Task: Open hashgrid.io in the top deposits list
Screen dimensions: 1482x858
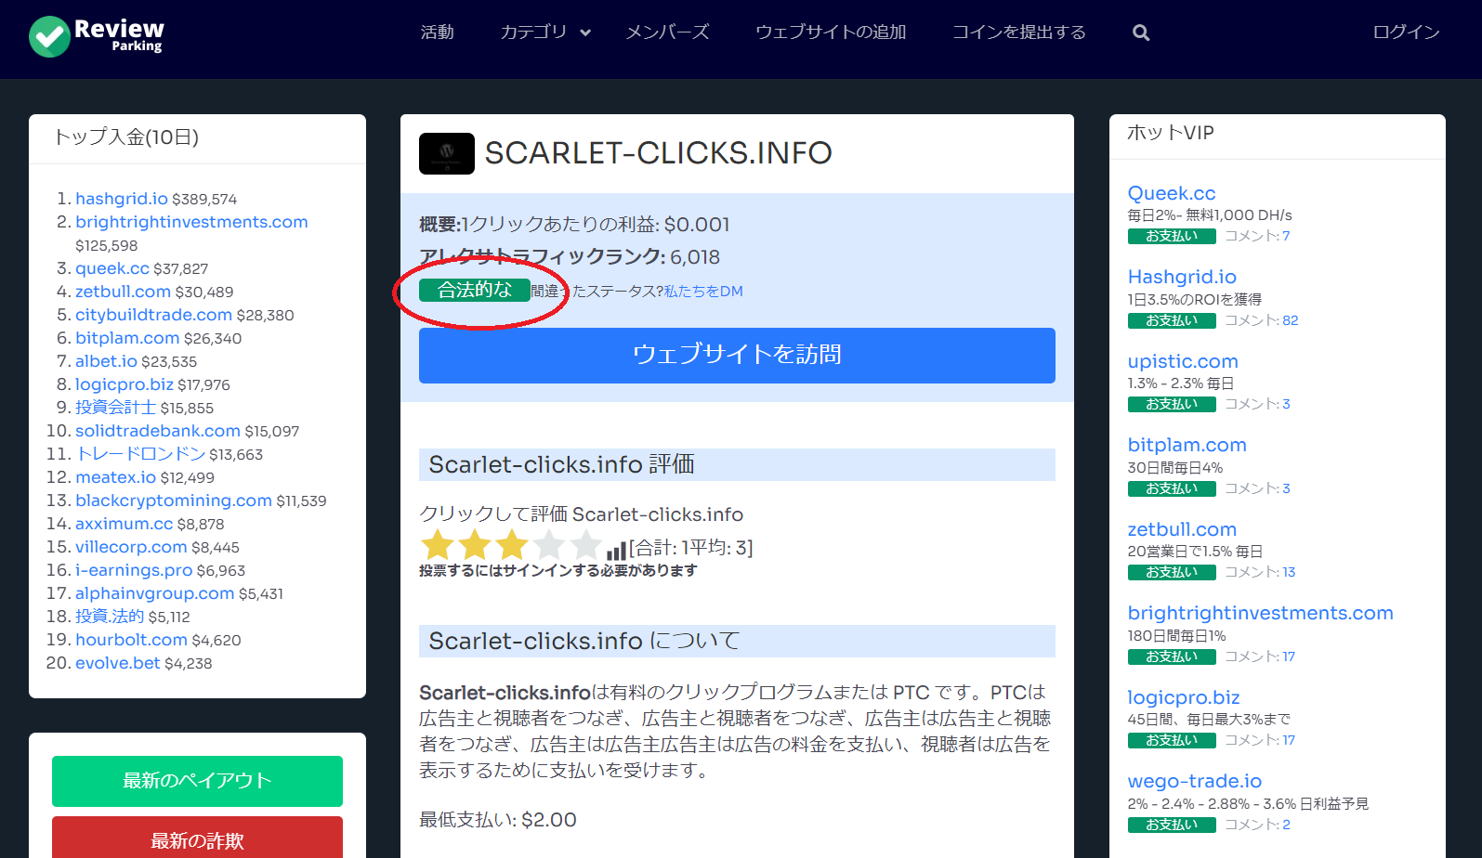Action: pyautogui.click(x=122, y=199)
